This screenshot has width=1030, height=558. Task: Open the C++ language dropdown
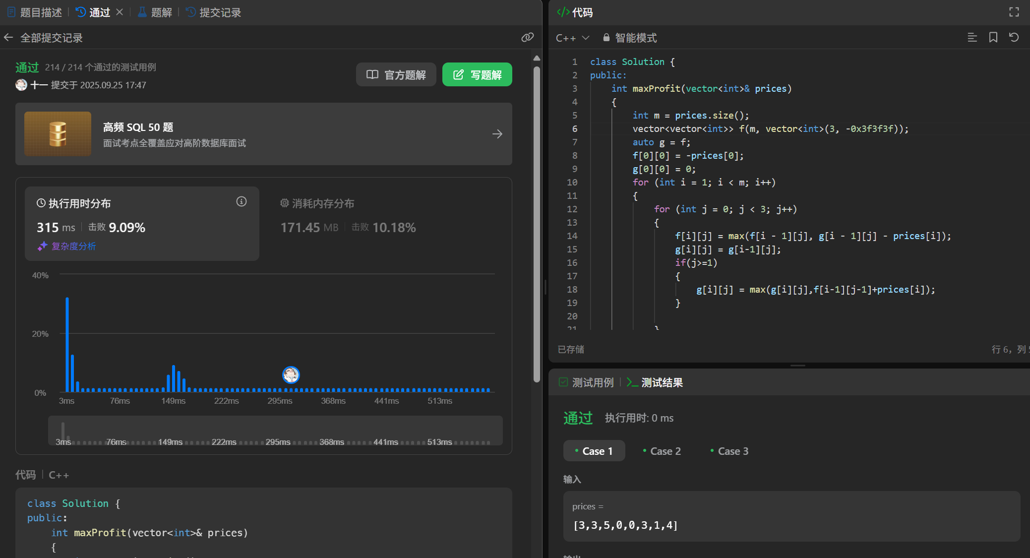[572, 38]
